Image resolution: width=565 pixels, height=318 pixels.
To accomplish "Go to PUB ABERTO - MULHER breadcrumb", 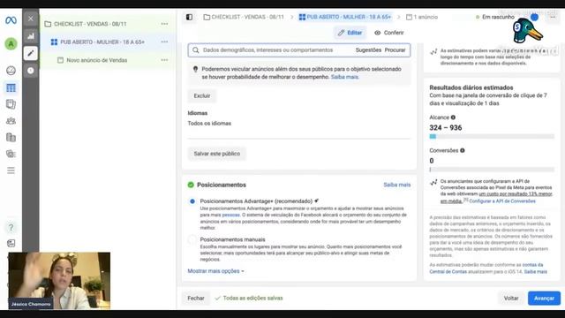I will point(345,17).
